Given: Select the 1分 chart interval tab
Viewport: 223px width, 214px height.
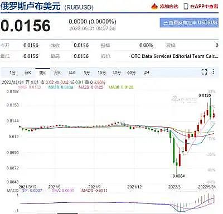Looking at the screenshot, I should tap(13, 73).
